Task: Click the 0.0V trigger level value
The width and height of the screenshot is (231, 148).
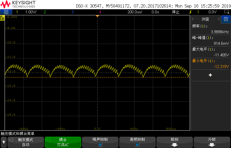Action: (213, 12)
